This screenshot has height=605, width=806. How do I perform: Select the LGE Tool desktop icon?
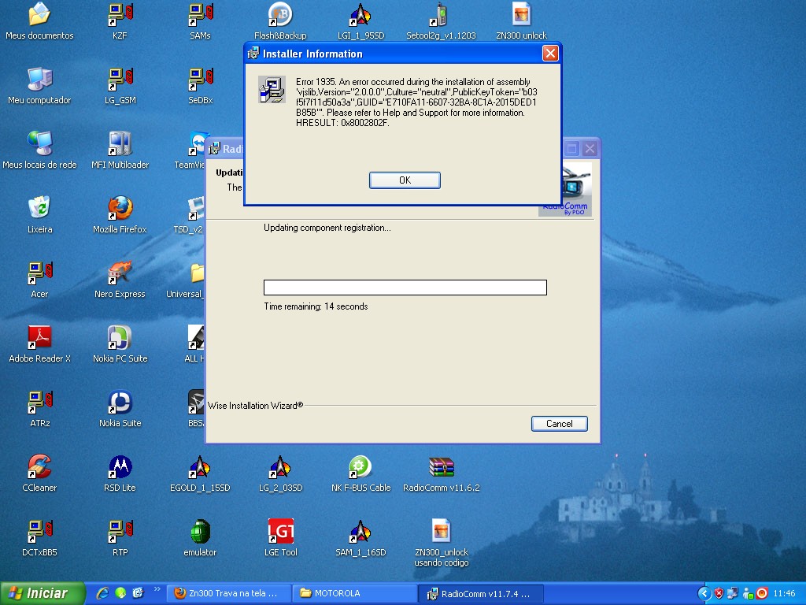[281, 538]
